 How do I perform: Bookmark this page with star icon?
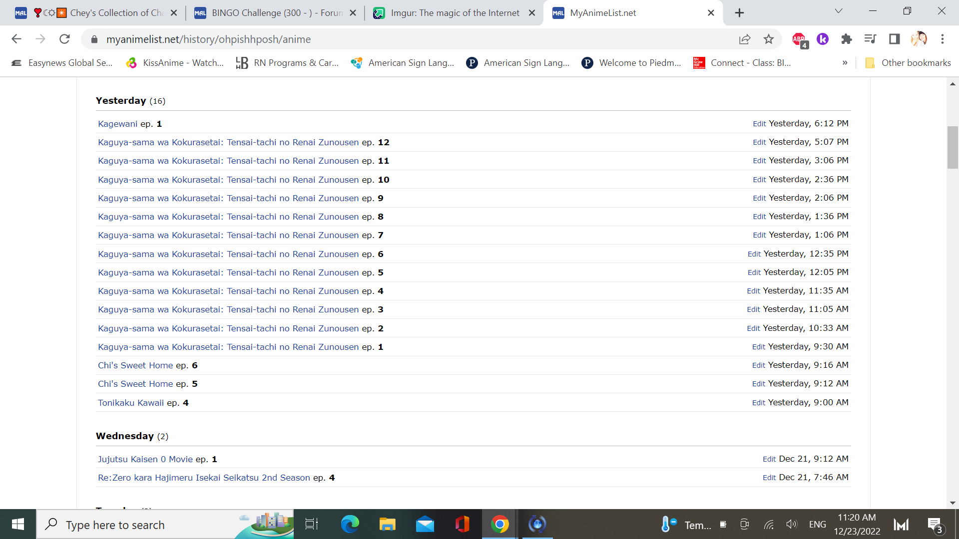[769, 39]
